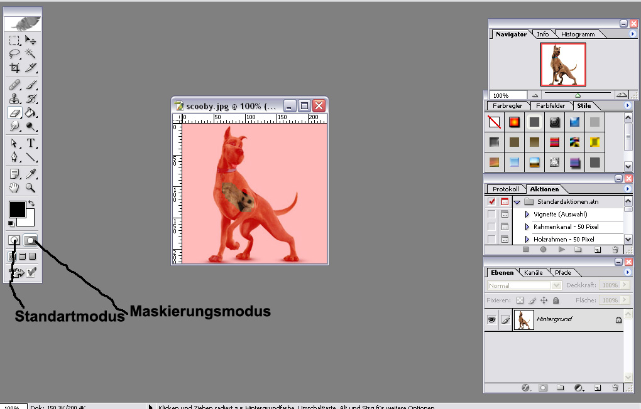The width and height of the screenshot is (641, 409).
Task: Select the Notes tool
Action: (x=14, y=174)
